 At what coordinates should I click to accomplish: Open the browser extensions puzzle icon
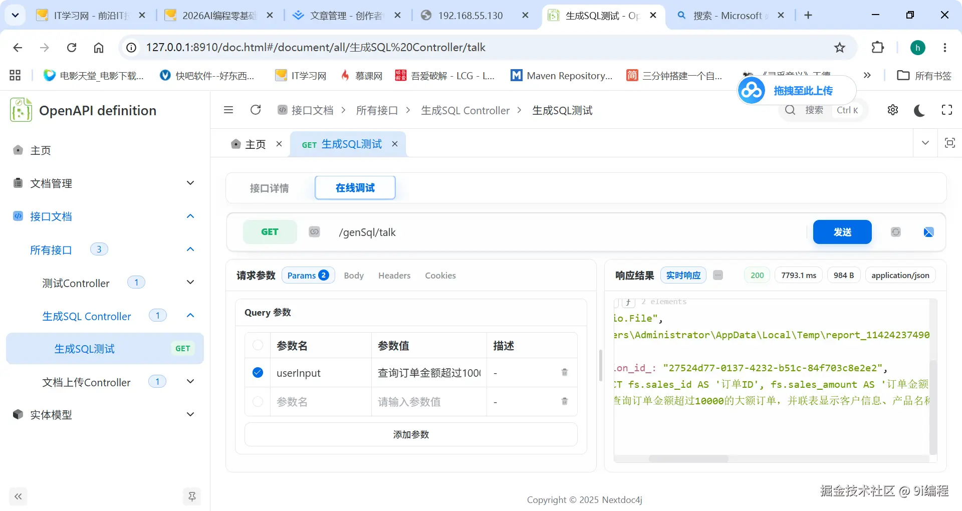point(878,47)
